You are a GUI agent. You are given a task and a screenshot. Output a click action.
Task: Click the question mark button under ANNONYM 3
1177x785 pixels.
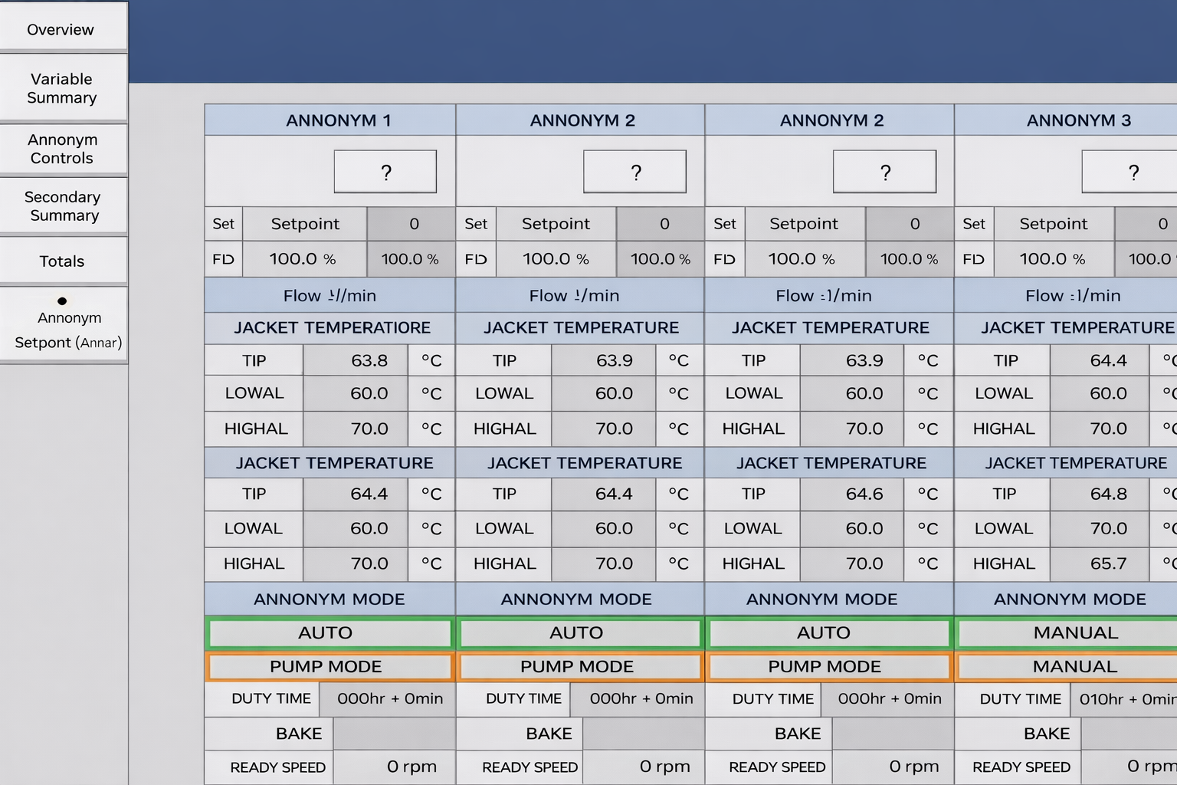[x=1131, y=172]
